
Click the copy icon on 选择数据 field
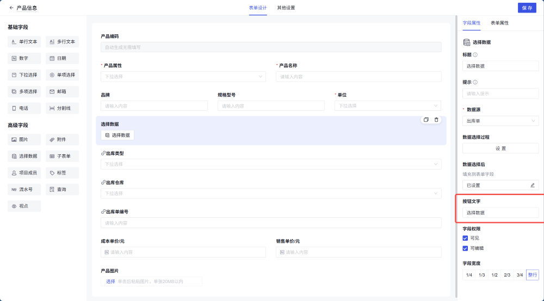[426, 120]
